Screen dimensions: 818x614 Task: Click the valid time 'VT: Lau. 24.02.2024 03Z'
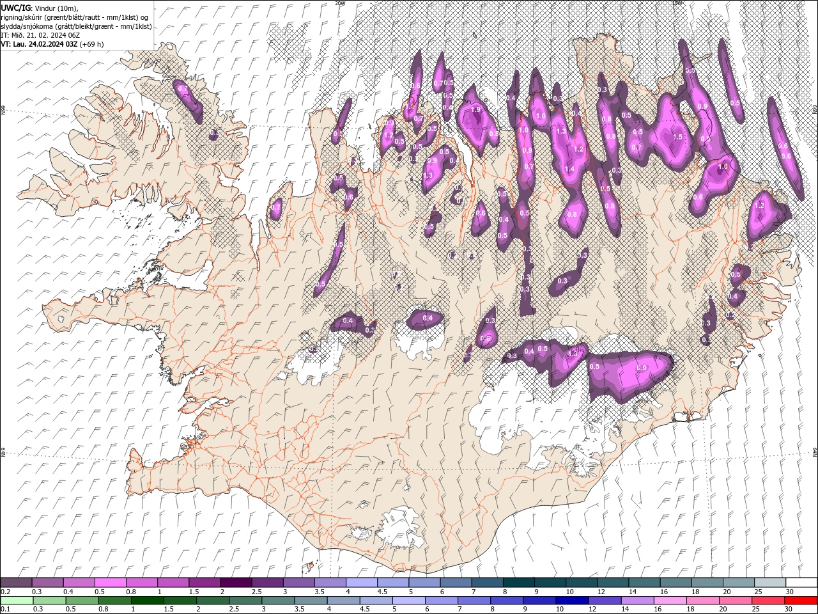[x=40, y=44]
